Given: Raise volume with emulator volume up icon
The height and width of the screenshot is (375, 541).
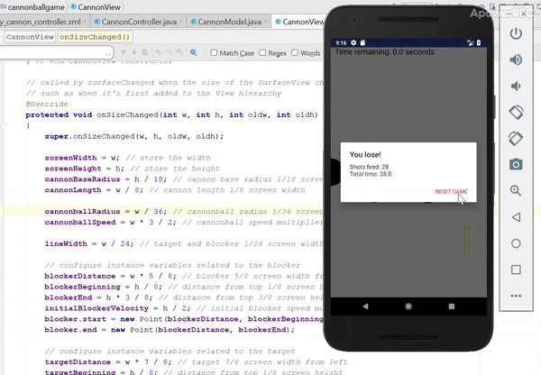Looking at the screenshot, I should (516, 60).
